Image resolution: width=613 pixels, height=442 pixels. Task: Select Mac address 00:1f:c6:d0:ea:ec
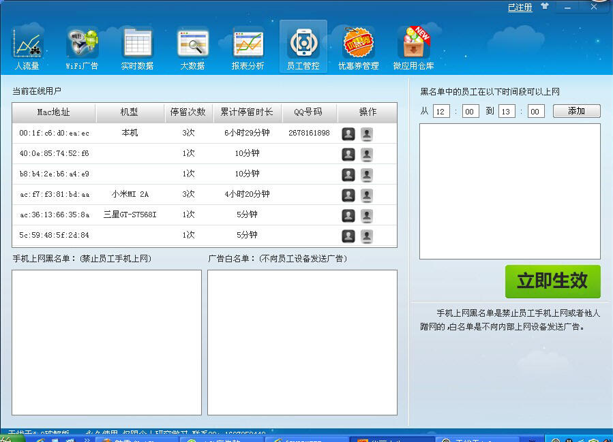[x=54, y=133]
